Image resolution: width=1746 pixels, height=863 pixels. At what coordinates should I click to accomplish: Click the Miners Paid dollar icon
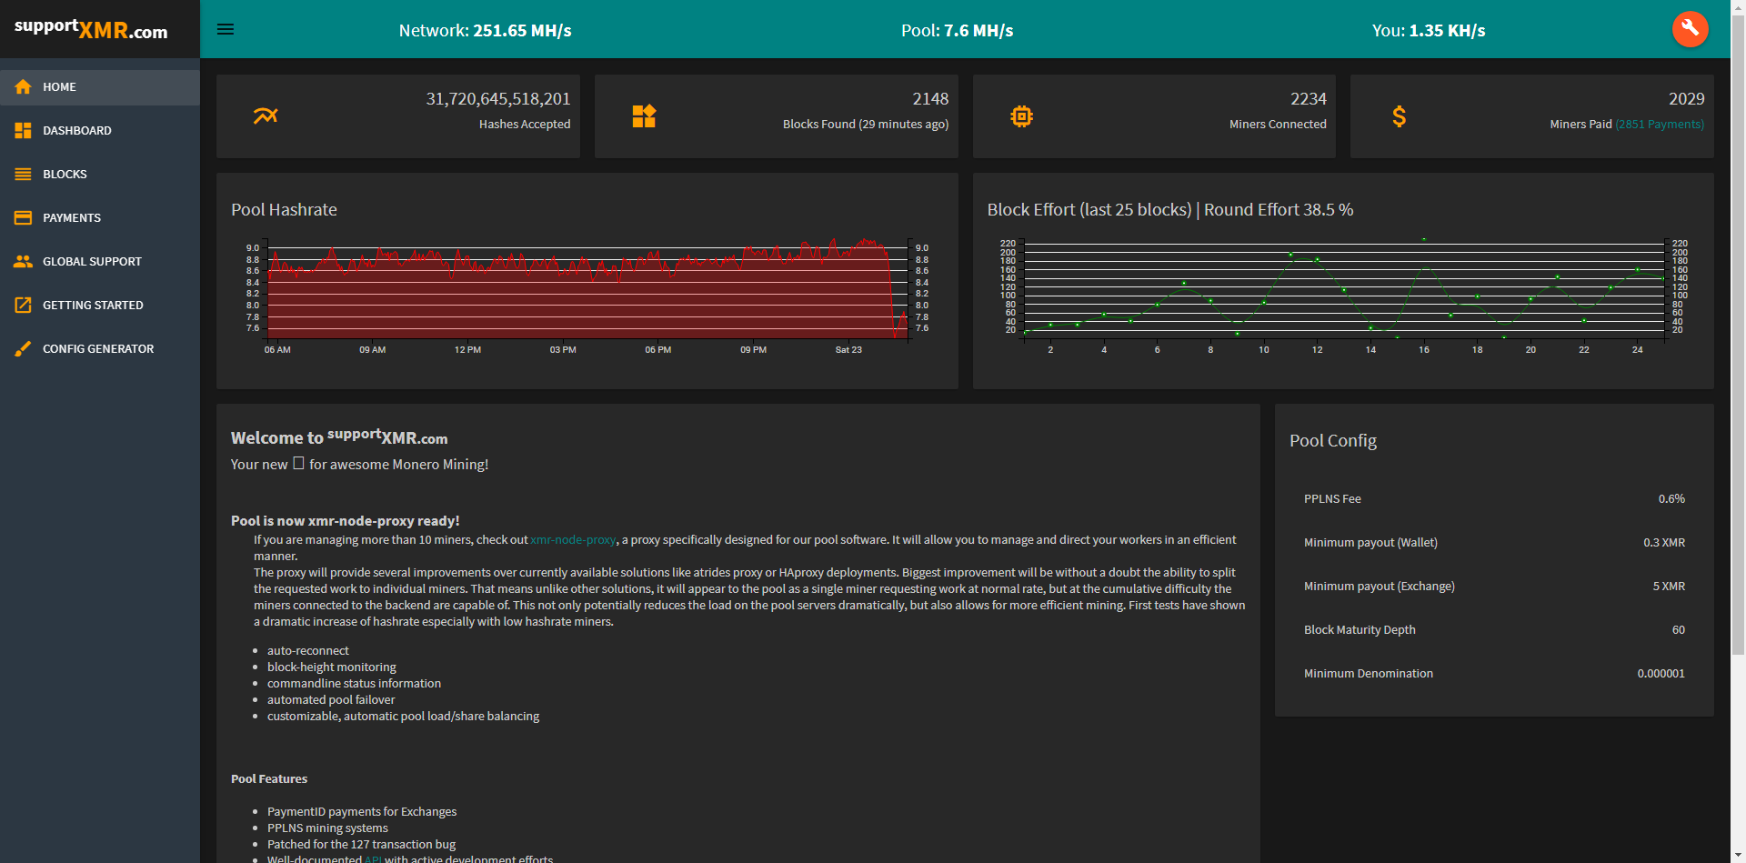pyautogui.click(x=1400, y=116)
